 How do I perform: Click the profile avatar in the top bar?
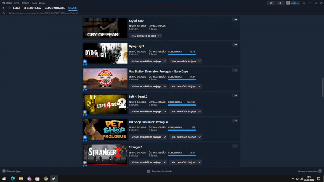point(288,3)
